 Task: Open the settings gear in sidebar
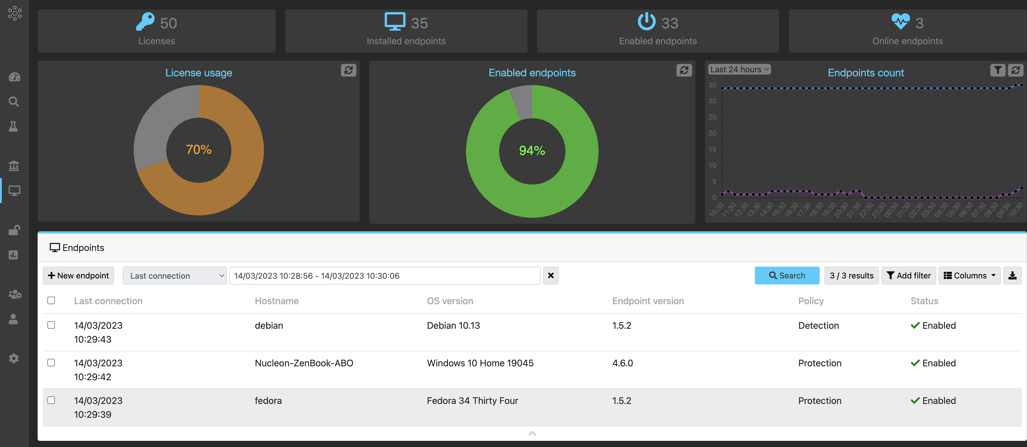14,358
